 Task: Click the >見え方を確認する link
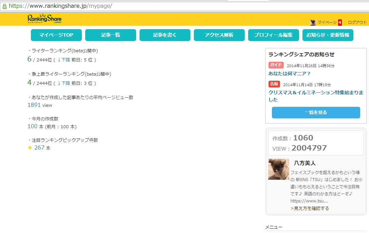tap(310, 208)
